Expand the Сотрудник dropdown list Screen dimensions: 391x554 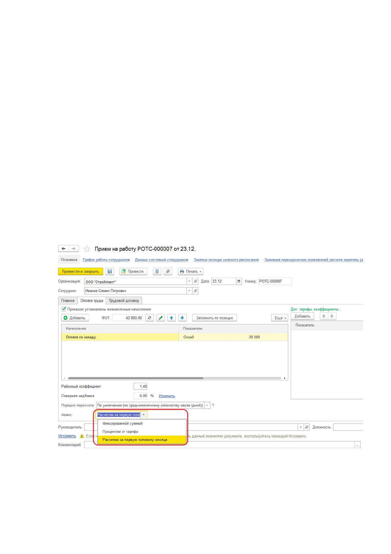click(189, 291)
